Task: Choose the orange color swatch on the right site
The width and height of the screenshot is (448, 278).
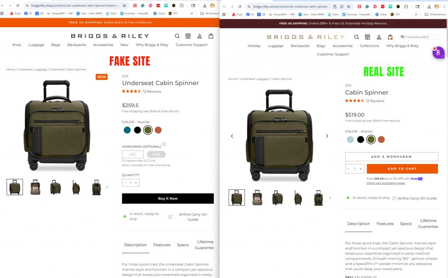Action: point(381,139)
